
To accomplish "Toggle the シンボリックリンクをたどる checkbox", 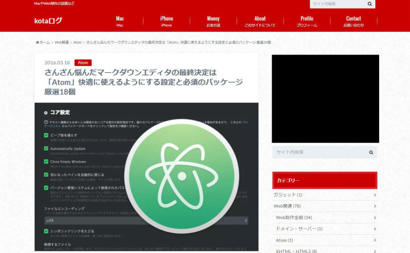I will pos(46,231).
